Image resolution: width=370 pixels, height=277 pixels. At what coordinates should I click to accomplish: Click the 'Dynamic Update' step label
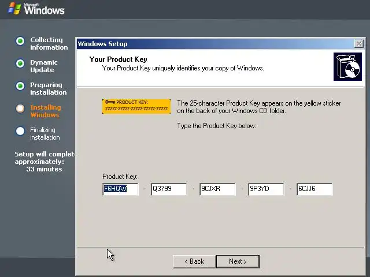[x=44, y=66]
